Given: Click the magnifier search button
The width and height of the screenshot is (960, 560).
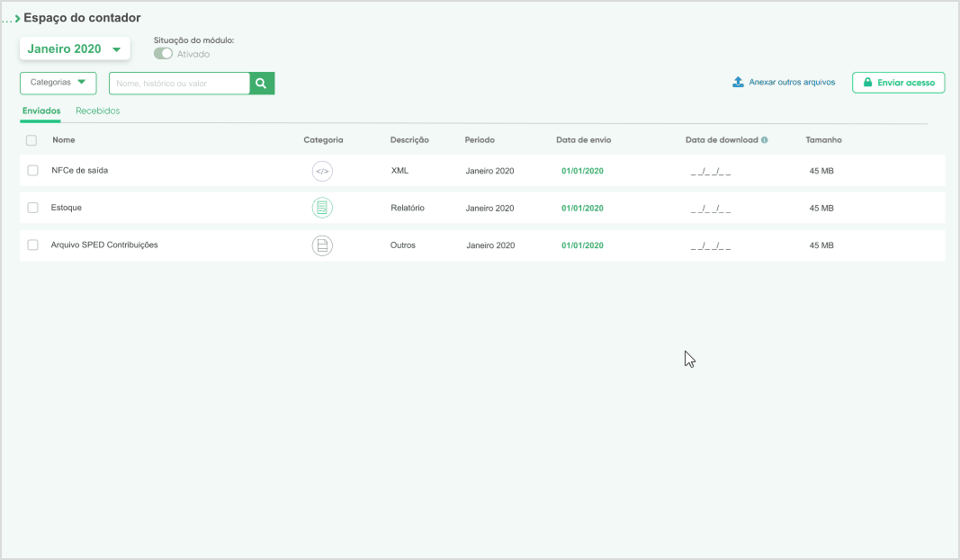Looking at the screenshot, I should point(262,83).
